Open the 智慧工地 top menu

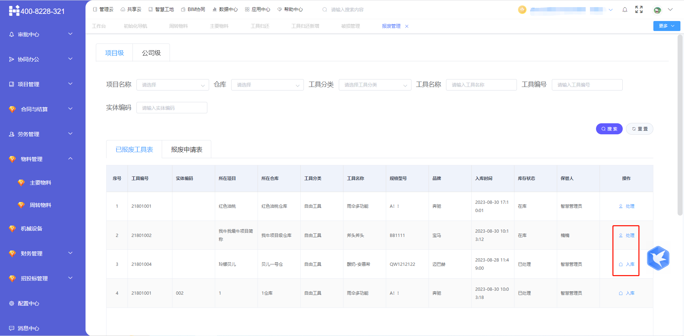click(x=161, y=10)
